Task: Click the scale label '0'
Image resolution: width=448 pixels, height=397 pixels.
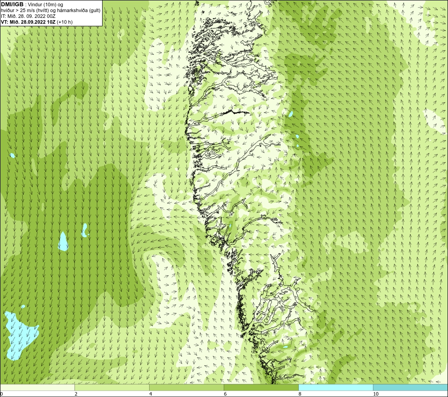Action: [x=2, y=394]
